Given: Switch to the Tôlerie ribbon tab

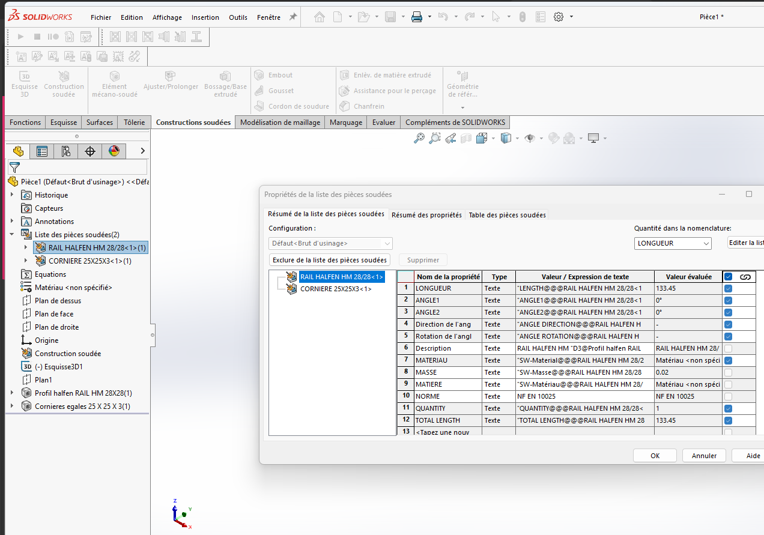Looking at the screenshot, I should [134, 122].
